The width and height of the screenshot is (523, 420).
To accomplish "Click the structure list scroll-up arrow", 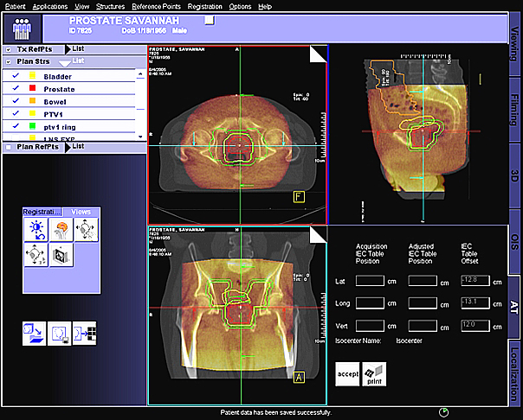I will click(x=140, y=74).
